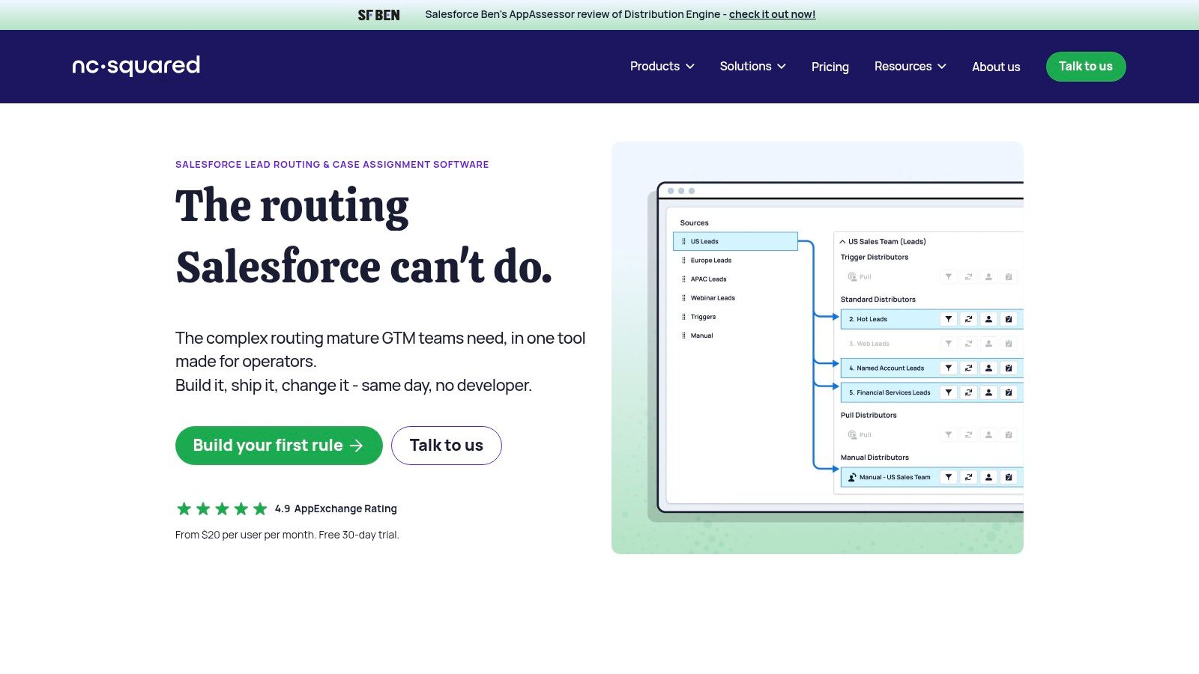Click the outlined Talk to us hero button
This screenshot has width=1199, height=674.
pyautogui.click(x=447, y=446)
